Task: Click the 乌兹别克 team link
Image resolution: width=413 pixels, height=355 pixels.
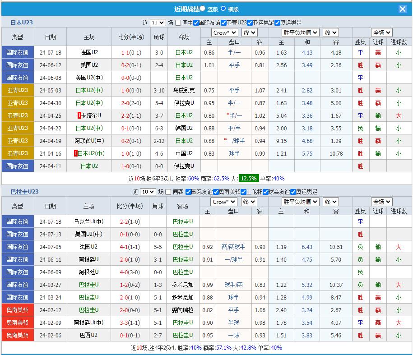Action: click(x=184, y=90)
